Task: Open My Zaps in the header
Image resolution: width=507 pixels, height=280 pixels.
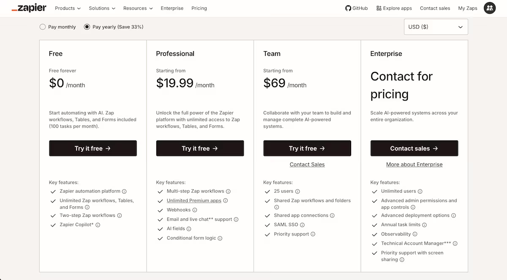Action: click(468, 8)
